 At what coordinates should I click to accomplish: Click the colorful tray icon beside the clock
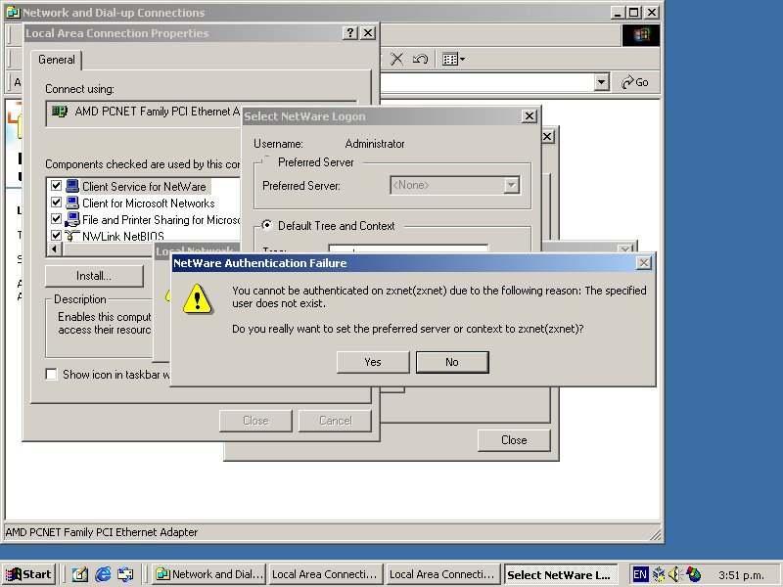coord(693,574)
